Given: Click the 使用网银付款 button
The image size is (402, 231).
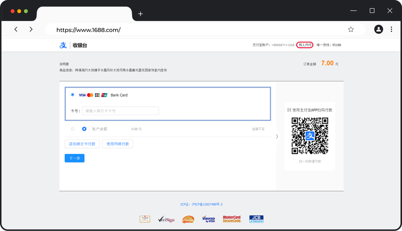Looking at the screenshot, I should click(x=118, y=144).
